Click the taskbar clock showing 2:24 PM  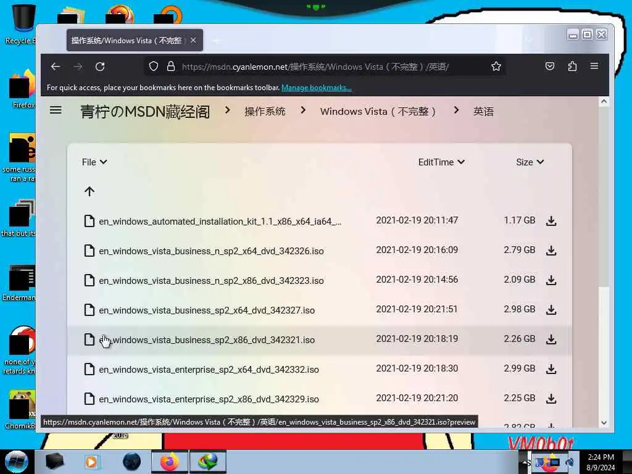click(601, 462)
